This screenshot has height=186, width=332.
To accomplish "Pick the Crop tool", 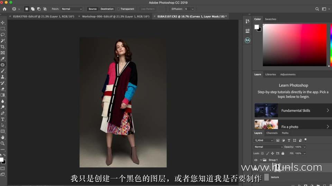I will tap(3, 47).
